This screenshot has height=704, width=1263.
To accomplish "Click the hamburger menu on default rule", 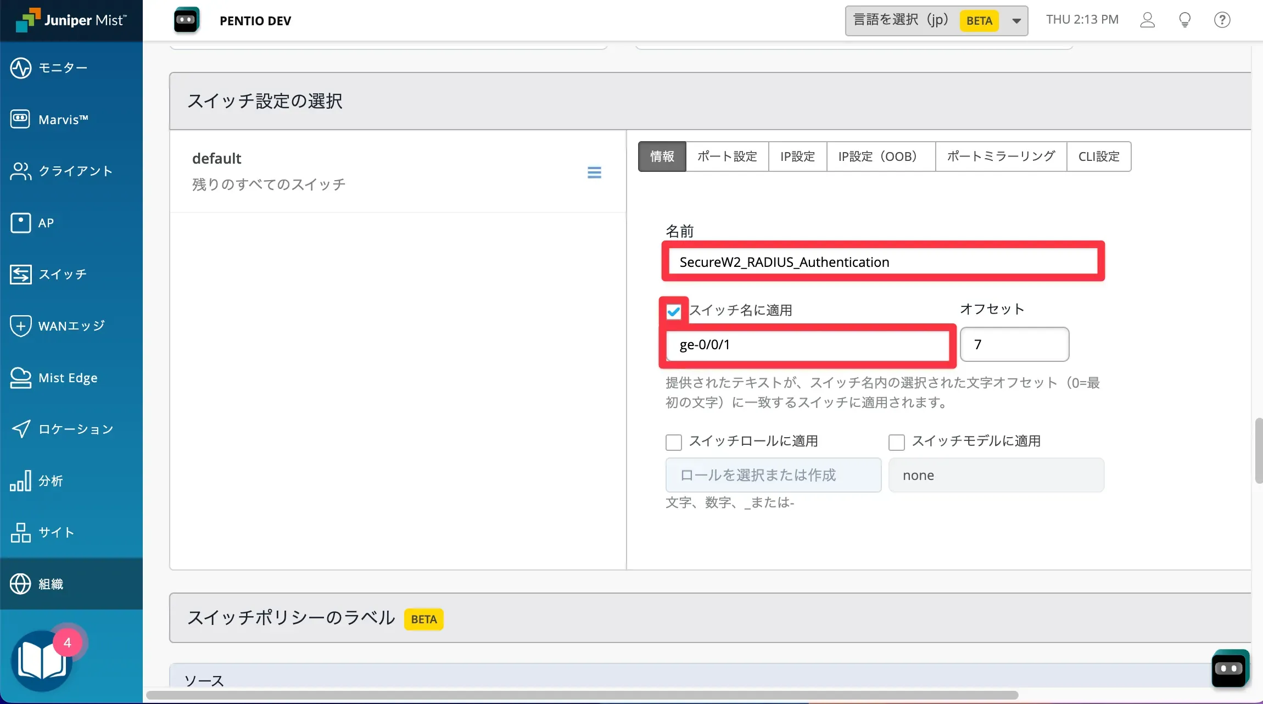I will point(594,172).
